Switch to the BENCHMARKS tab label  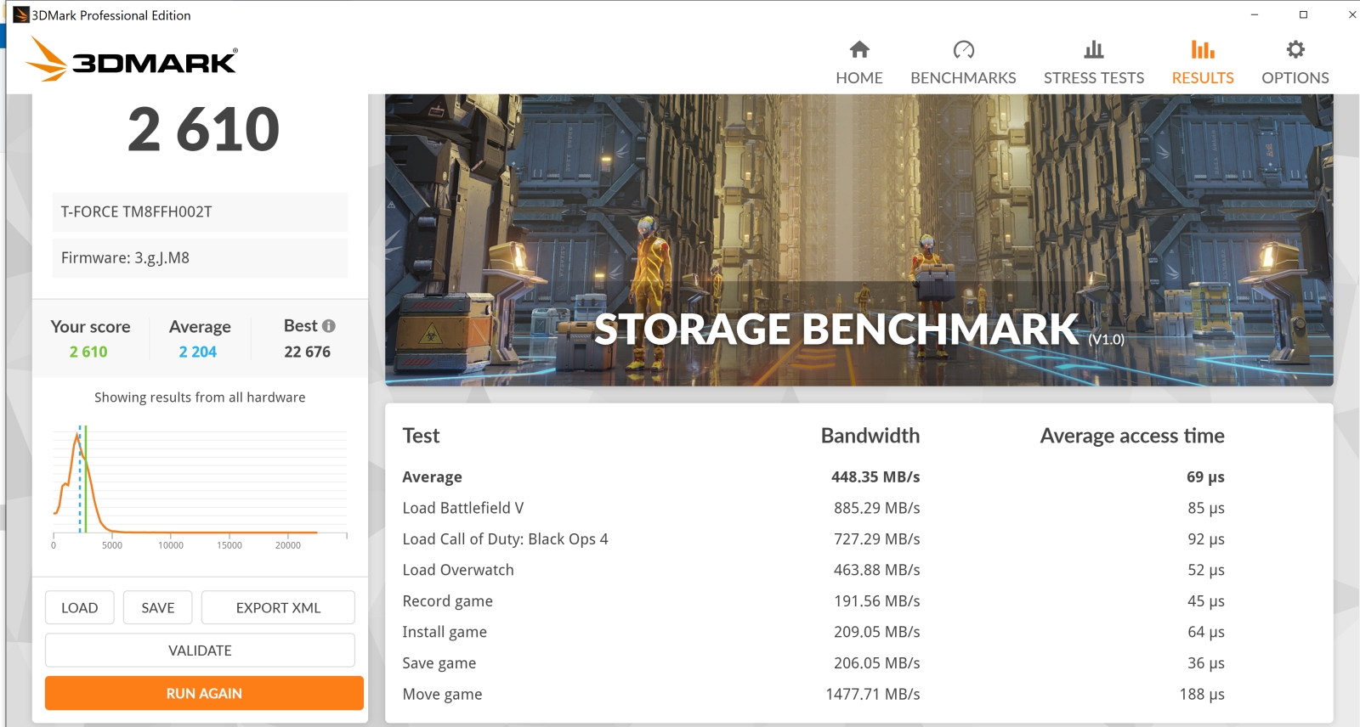[x=963, y=77]
